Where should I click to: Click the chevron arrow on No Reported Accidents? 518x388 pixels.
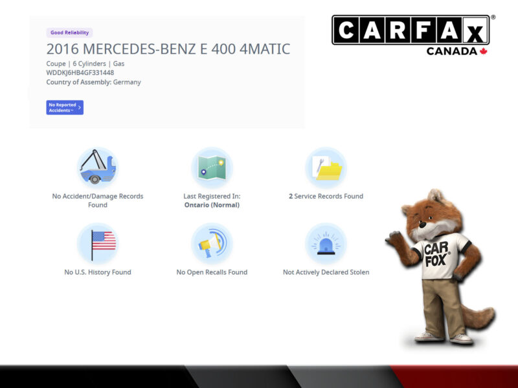(80, 107)
